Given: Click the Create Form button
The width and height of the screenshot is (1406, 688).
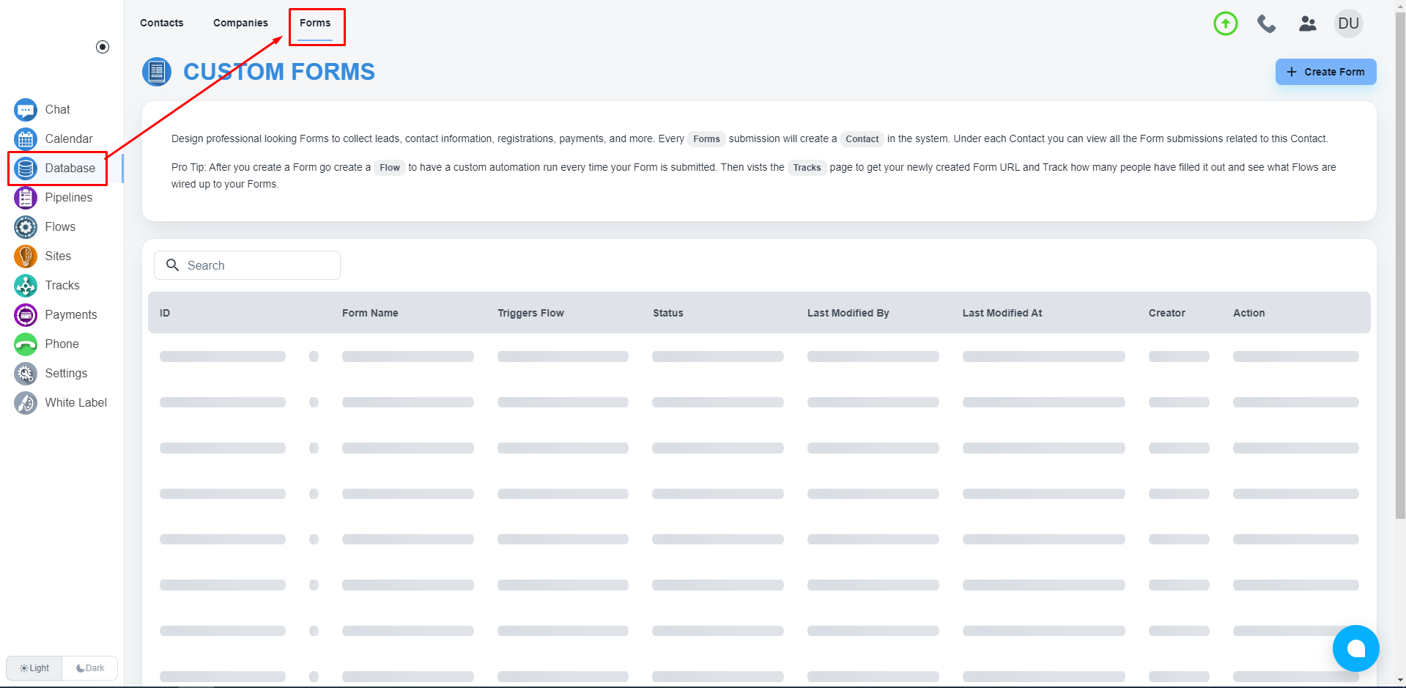Looking at the screenshot, I should (x=1325, y=72).
